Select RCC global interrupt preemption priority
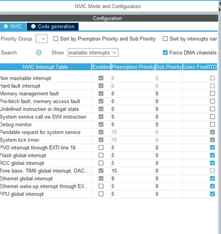The height and width of the screenshot is (234, 221). pyautogui.click(x=133, y=163)
